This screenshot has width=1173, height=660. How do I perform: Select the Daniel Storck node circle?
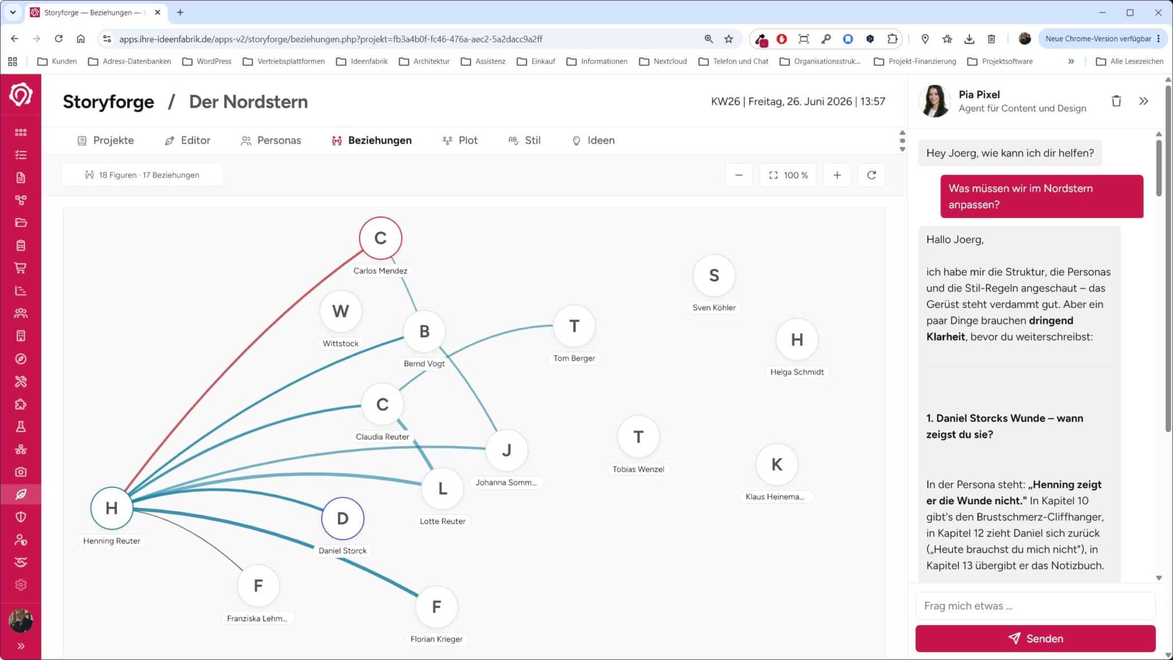point(343,519)
